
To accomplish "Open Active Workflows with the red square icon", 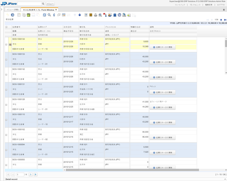I will pos(105,15).
